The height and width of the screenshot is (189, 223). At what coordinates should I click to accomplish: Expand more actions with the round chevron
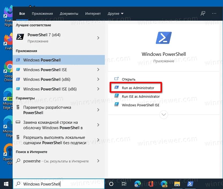[x=164, y=115]
